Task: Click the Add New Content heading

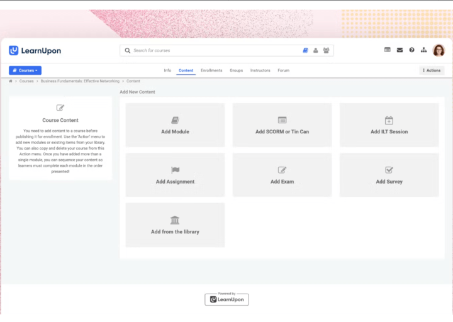Action: (x=138, y=92)
